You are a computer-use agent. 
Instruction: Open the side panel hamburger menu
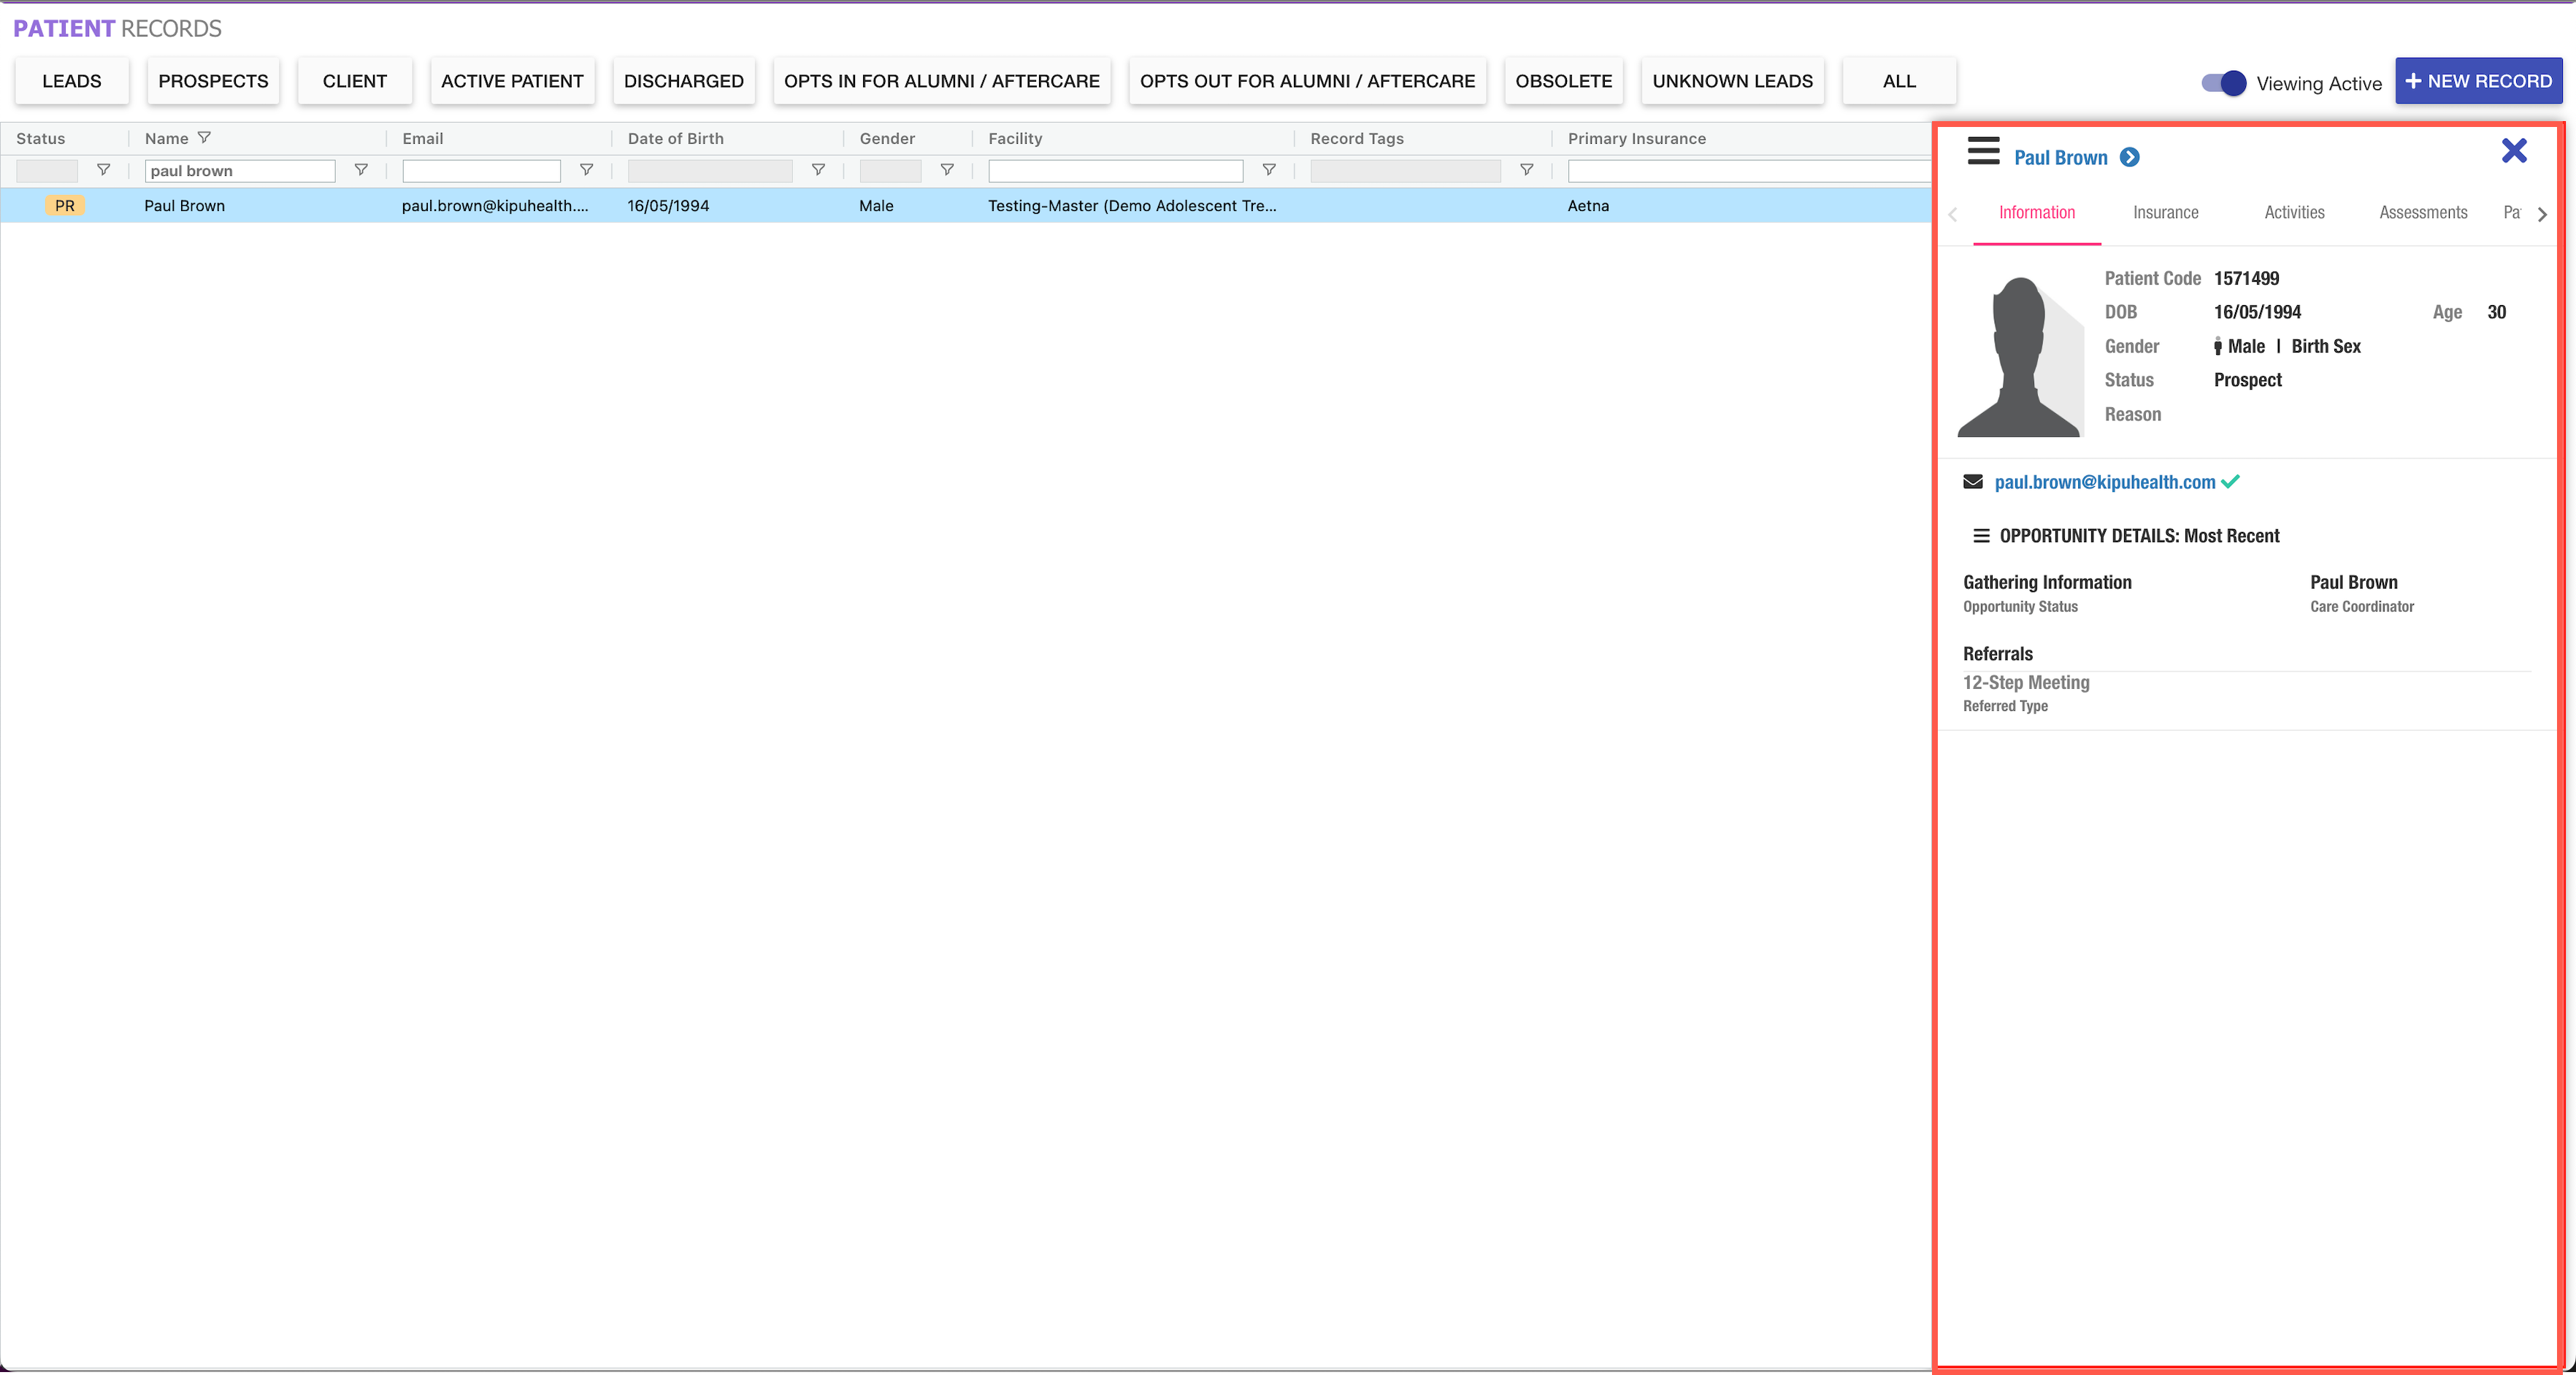click(1983, 152)
